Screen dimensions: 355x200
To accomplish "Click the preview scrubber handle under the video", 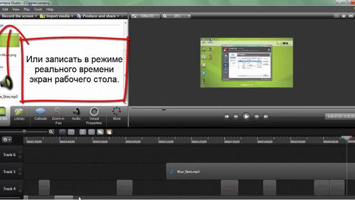I will click(x=164, y=109).
